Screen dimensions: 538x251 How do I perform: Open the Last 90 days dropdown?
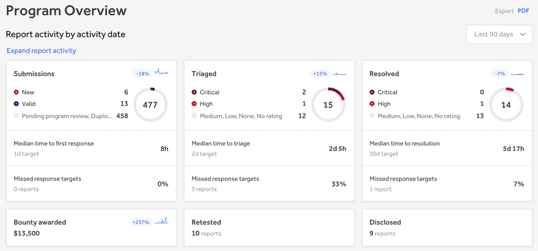pyautogui.click(x=499, y=34)
